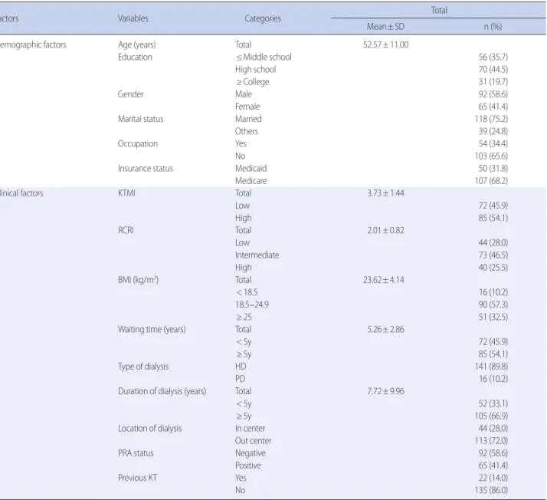The image size is (547, 500).
Task: Click the 'n (%)' column header
Action: click(493, 27)
